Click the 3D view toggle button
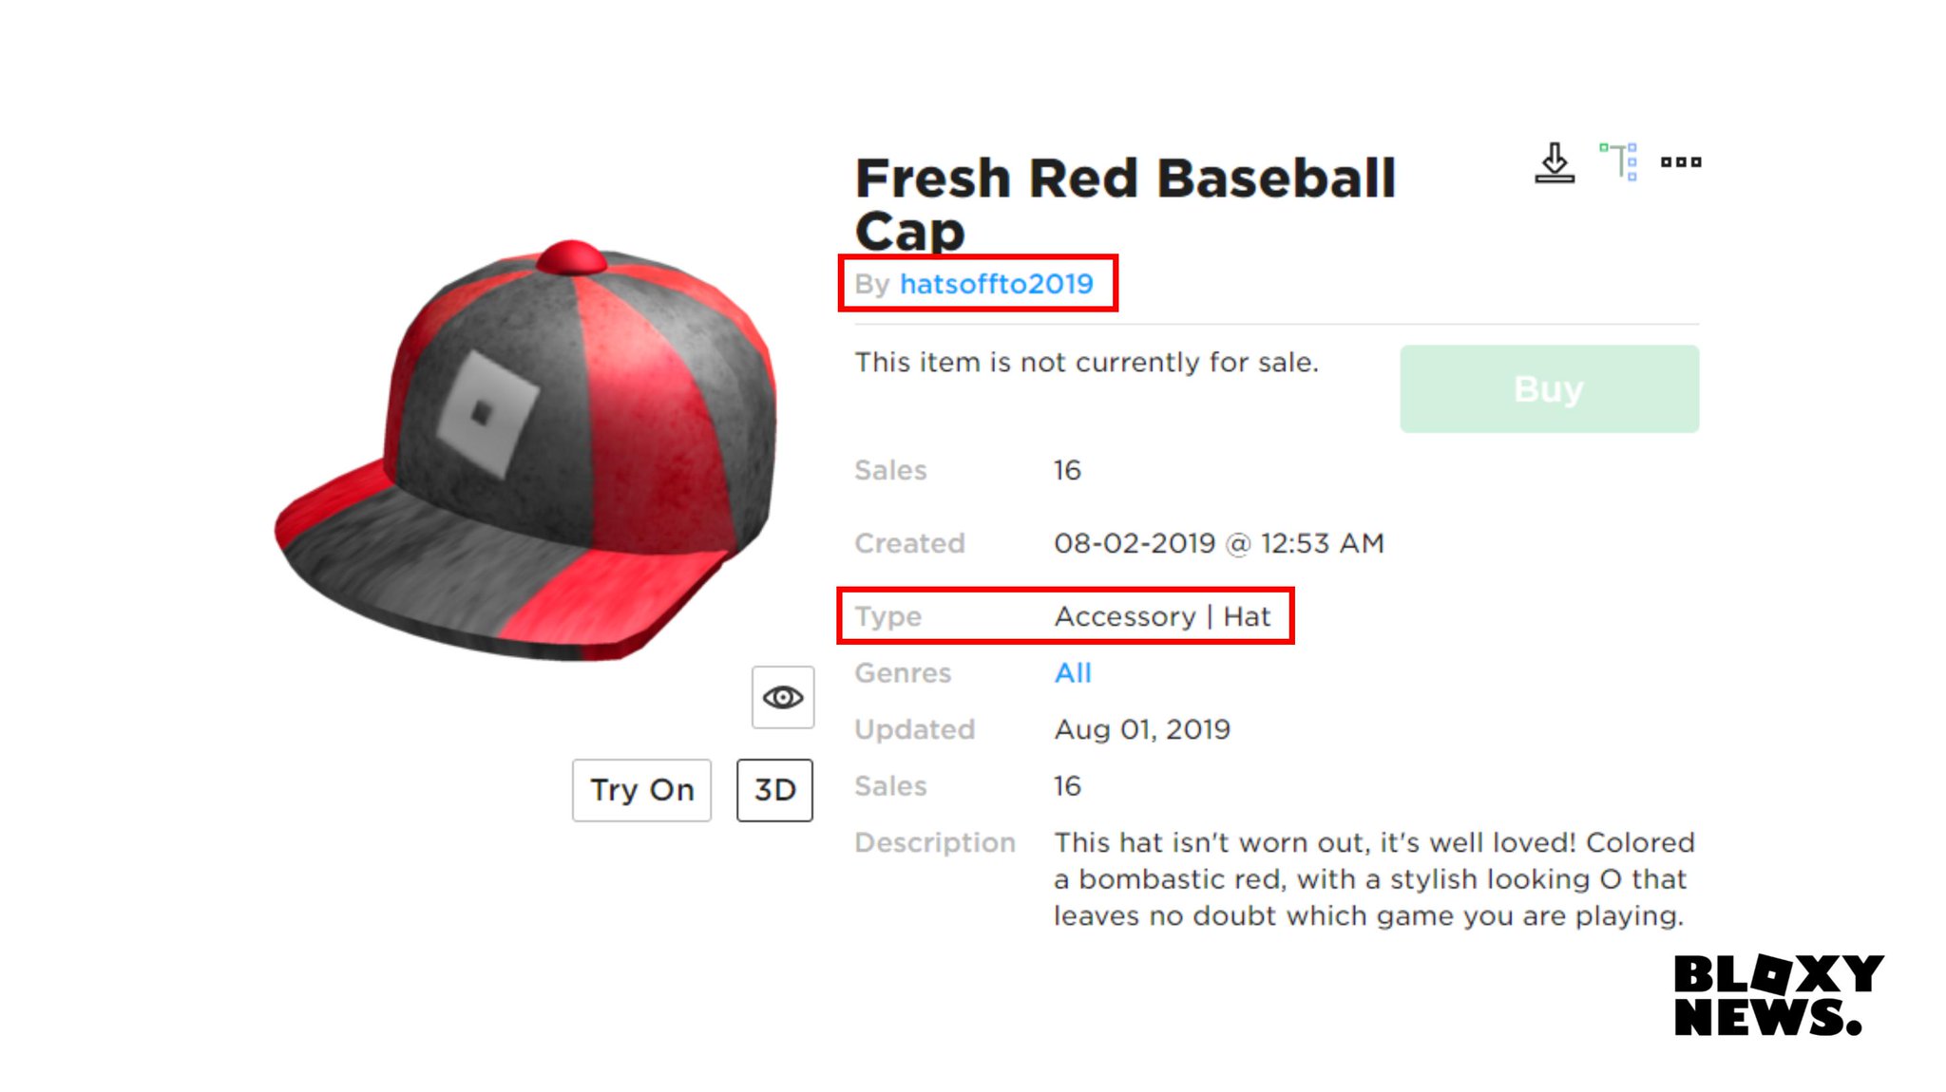This screenshot has width=1946, height=1092. 773,789
